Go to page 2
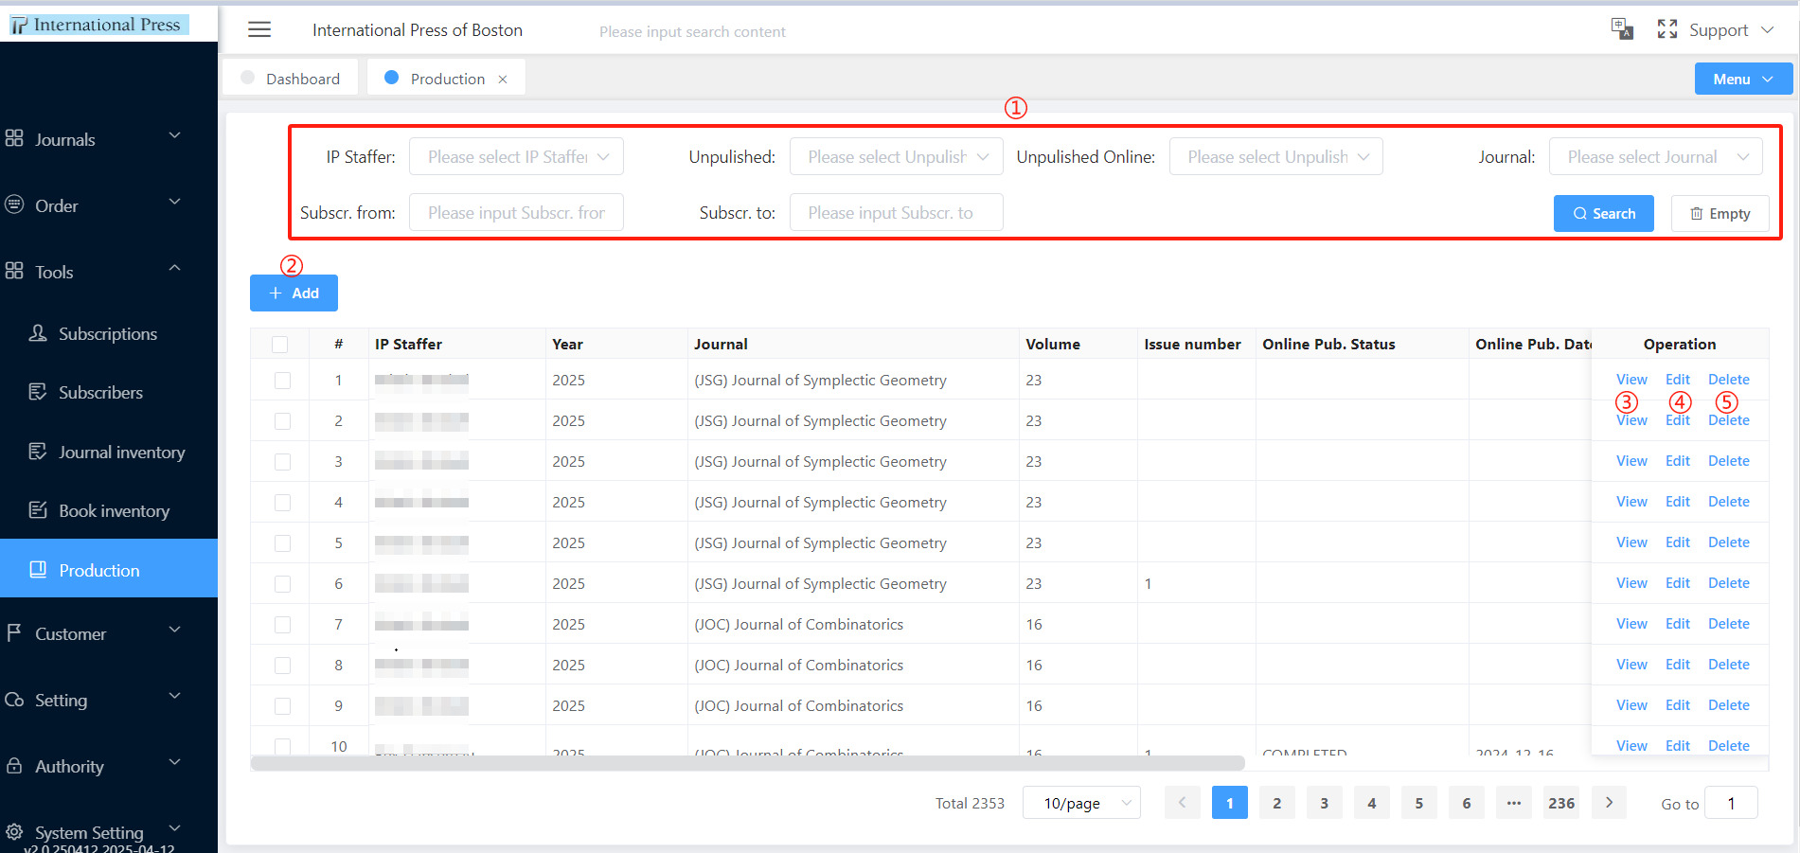The height and width of the screenshot is (853, 1800). [1276, 803]
